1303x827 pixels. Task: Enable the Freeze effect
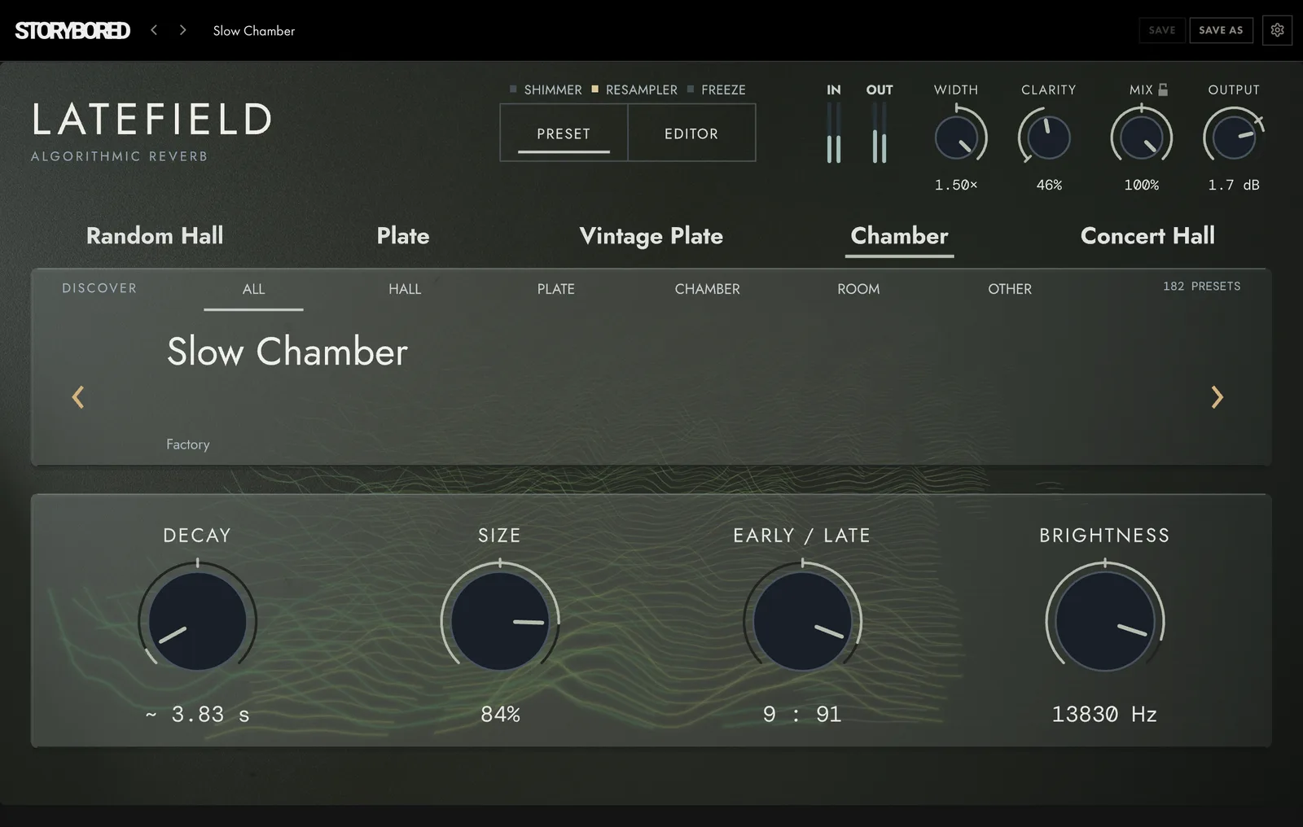pos(717,90)
